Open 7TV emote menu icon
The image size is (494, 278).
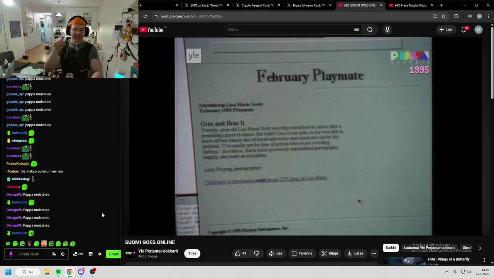(x=54, y=254)
